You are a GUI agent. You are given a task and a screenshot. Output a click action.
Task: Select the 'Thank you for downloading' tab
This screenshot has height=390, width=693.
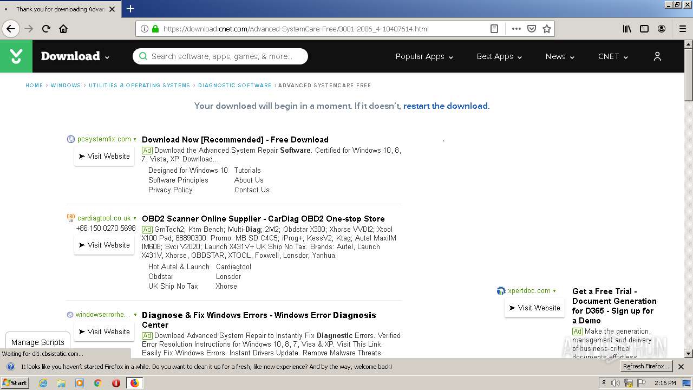(x=61, y=9)
